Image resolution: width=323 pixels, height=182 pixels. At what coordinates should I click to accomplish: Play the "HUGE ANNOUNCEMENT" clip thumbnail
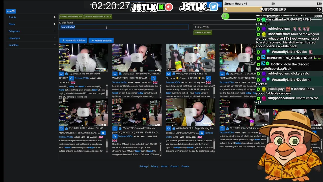(83, 112)
